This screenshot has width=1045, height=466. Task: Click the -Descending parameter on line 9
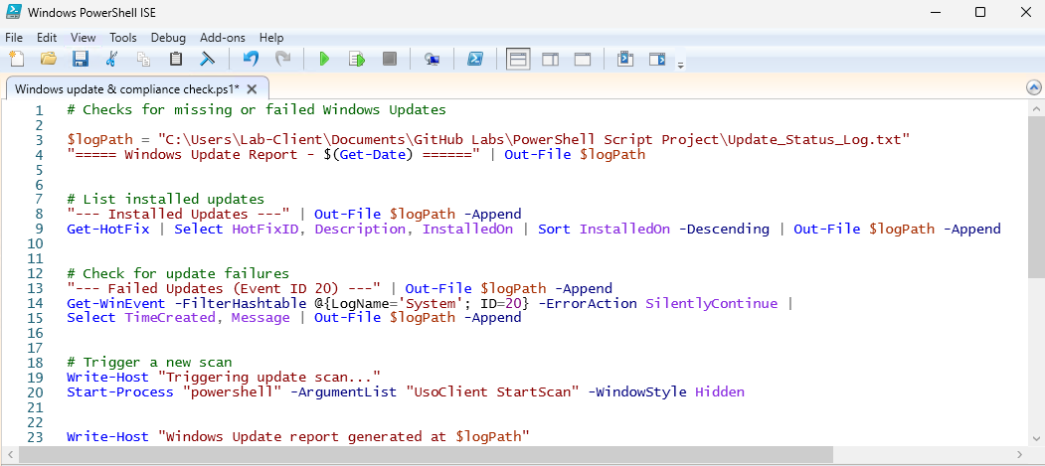coord(724,229)
